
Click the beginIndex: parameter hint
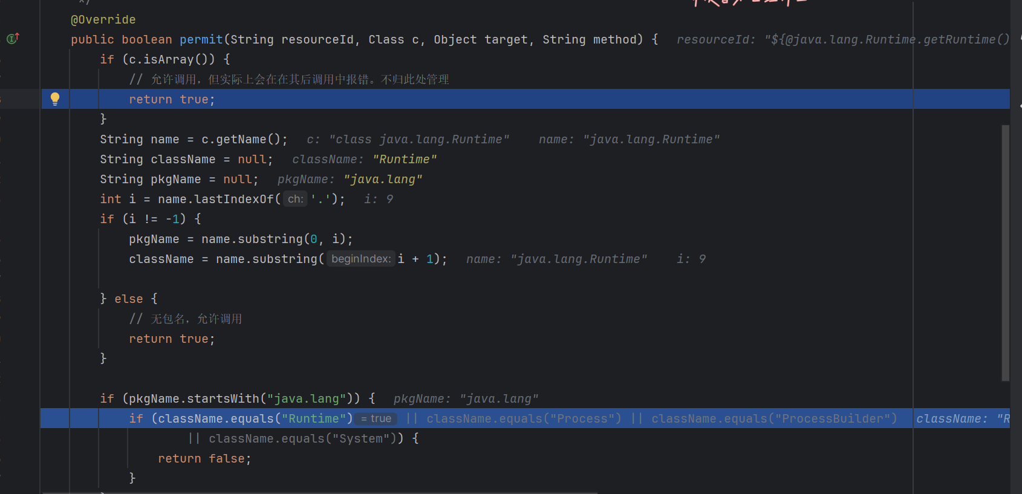(362, 259)
